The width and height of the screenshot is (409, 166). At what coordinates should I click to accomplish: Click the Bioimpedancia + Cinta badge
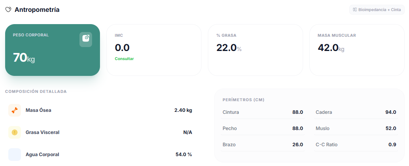377,9
